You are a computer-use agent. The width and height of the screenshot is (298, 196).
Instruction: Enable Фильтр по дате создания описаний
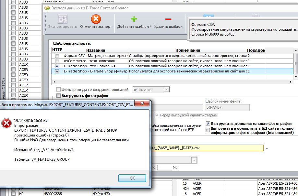[59, 90]
